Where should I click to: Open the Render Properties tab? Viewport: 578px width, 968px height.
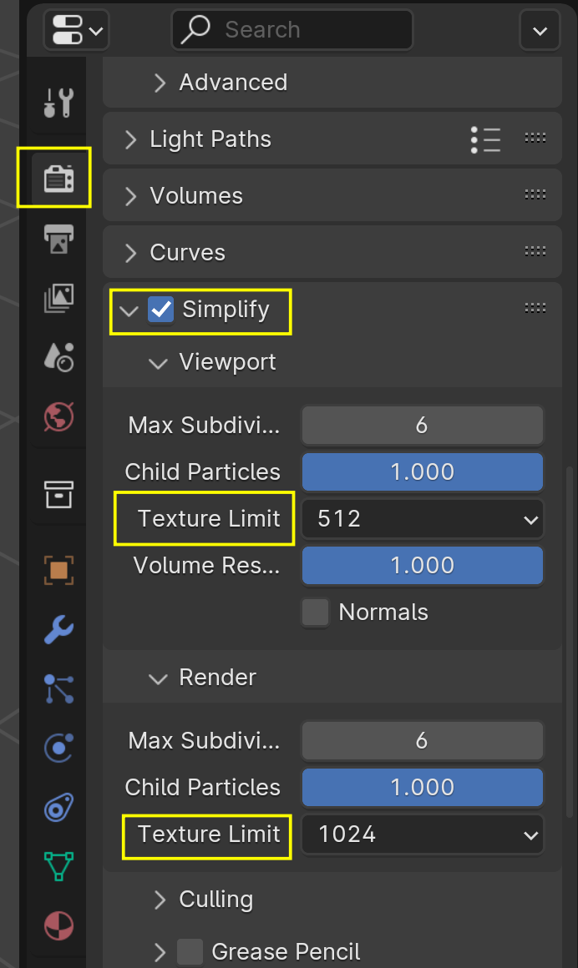54,177
